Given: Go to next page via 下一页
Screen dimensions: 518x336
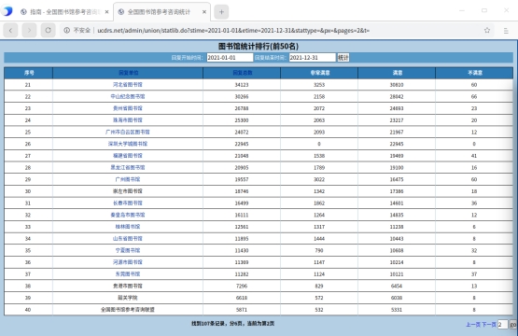Looking at the screenshot, I should 488,325.
